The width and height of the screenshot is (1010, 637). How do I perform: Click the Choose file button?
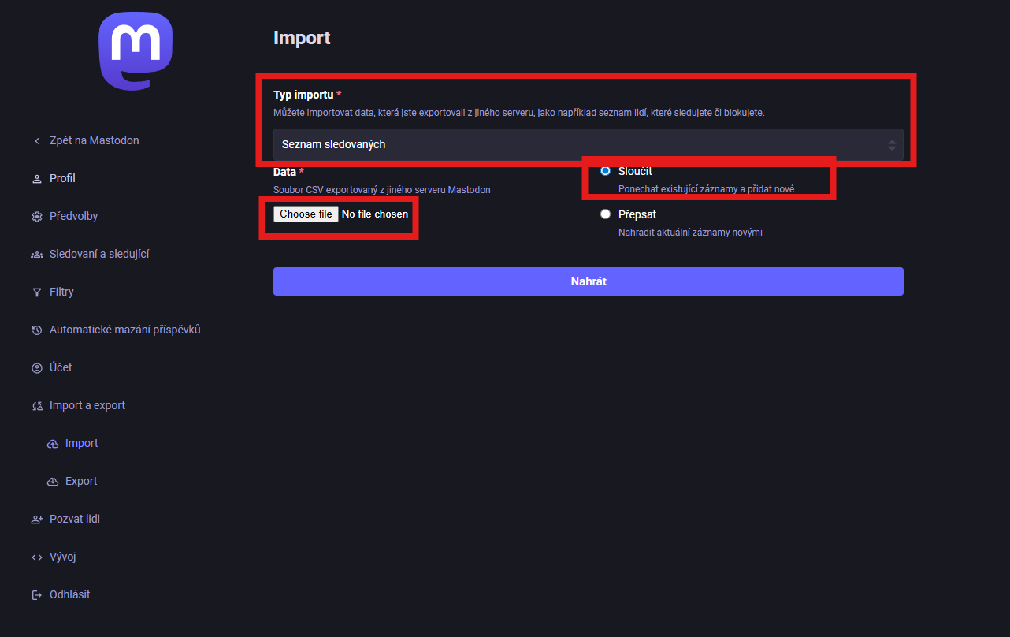306,214
